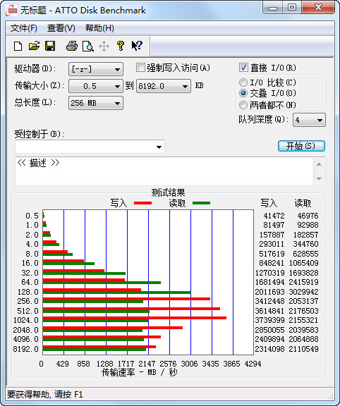Open the drive [-z-] dropdown
This screenshot has height=406, width=340.
coord(96,69)
